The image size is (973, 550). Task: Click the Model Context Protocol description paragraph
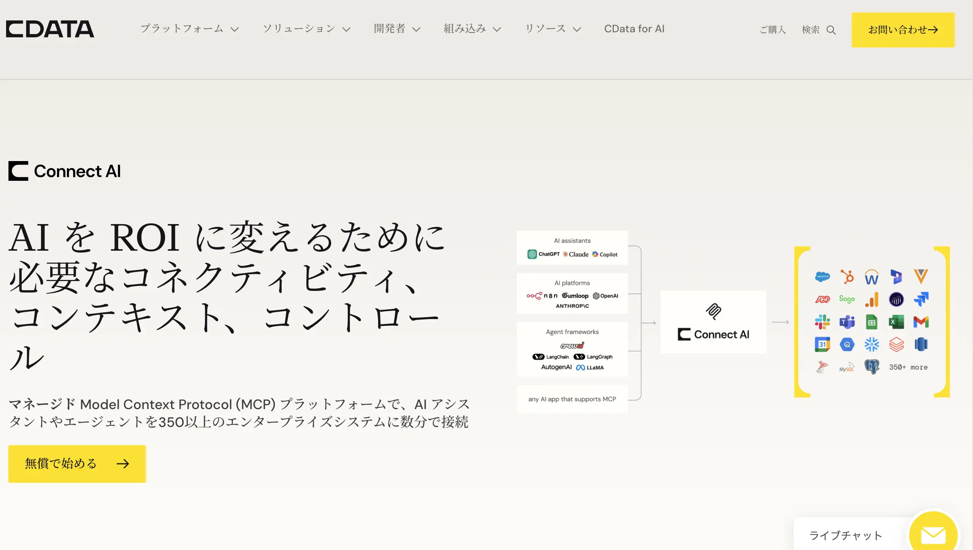pyautogui.click(x=239, y=413)
